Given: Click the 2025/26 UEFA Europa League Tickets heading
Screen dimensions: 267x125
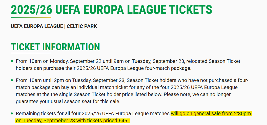Looking at the screenshot, I should (x=111, y=10).
